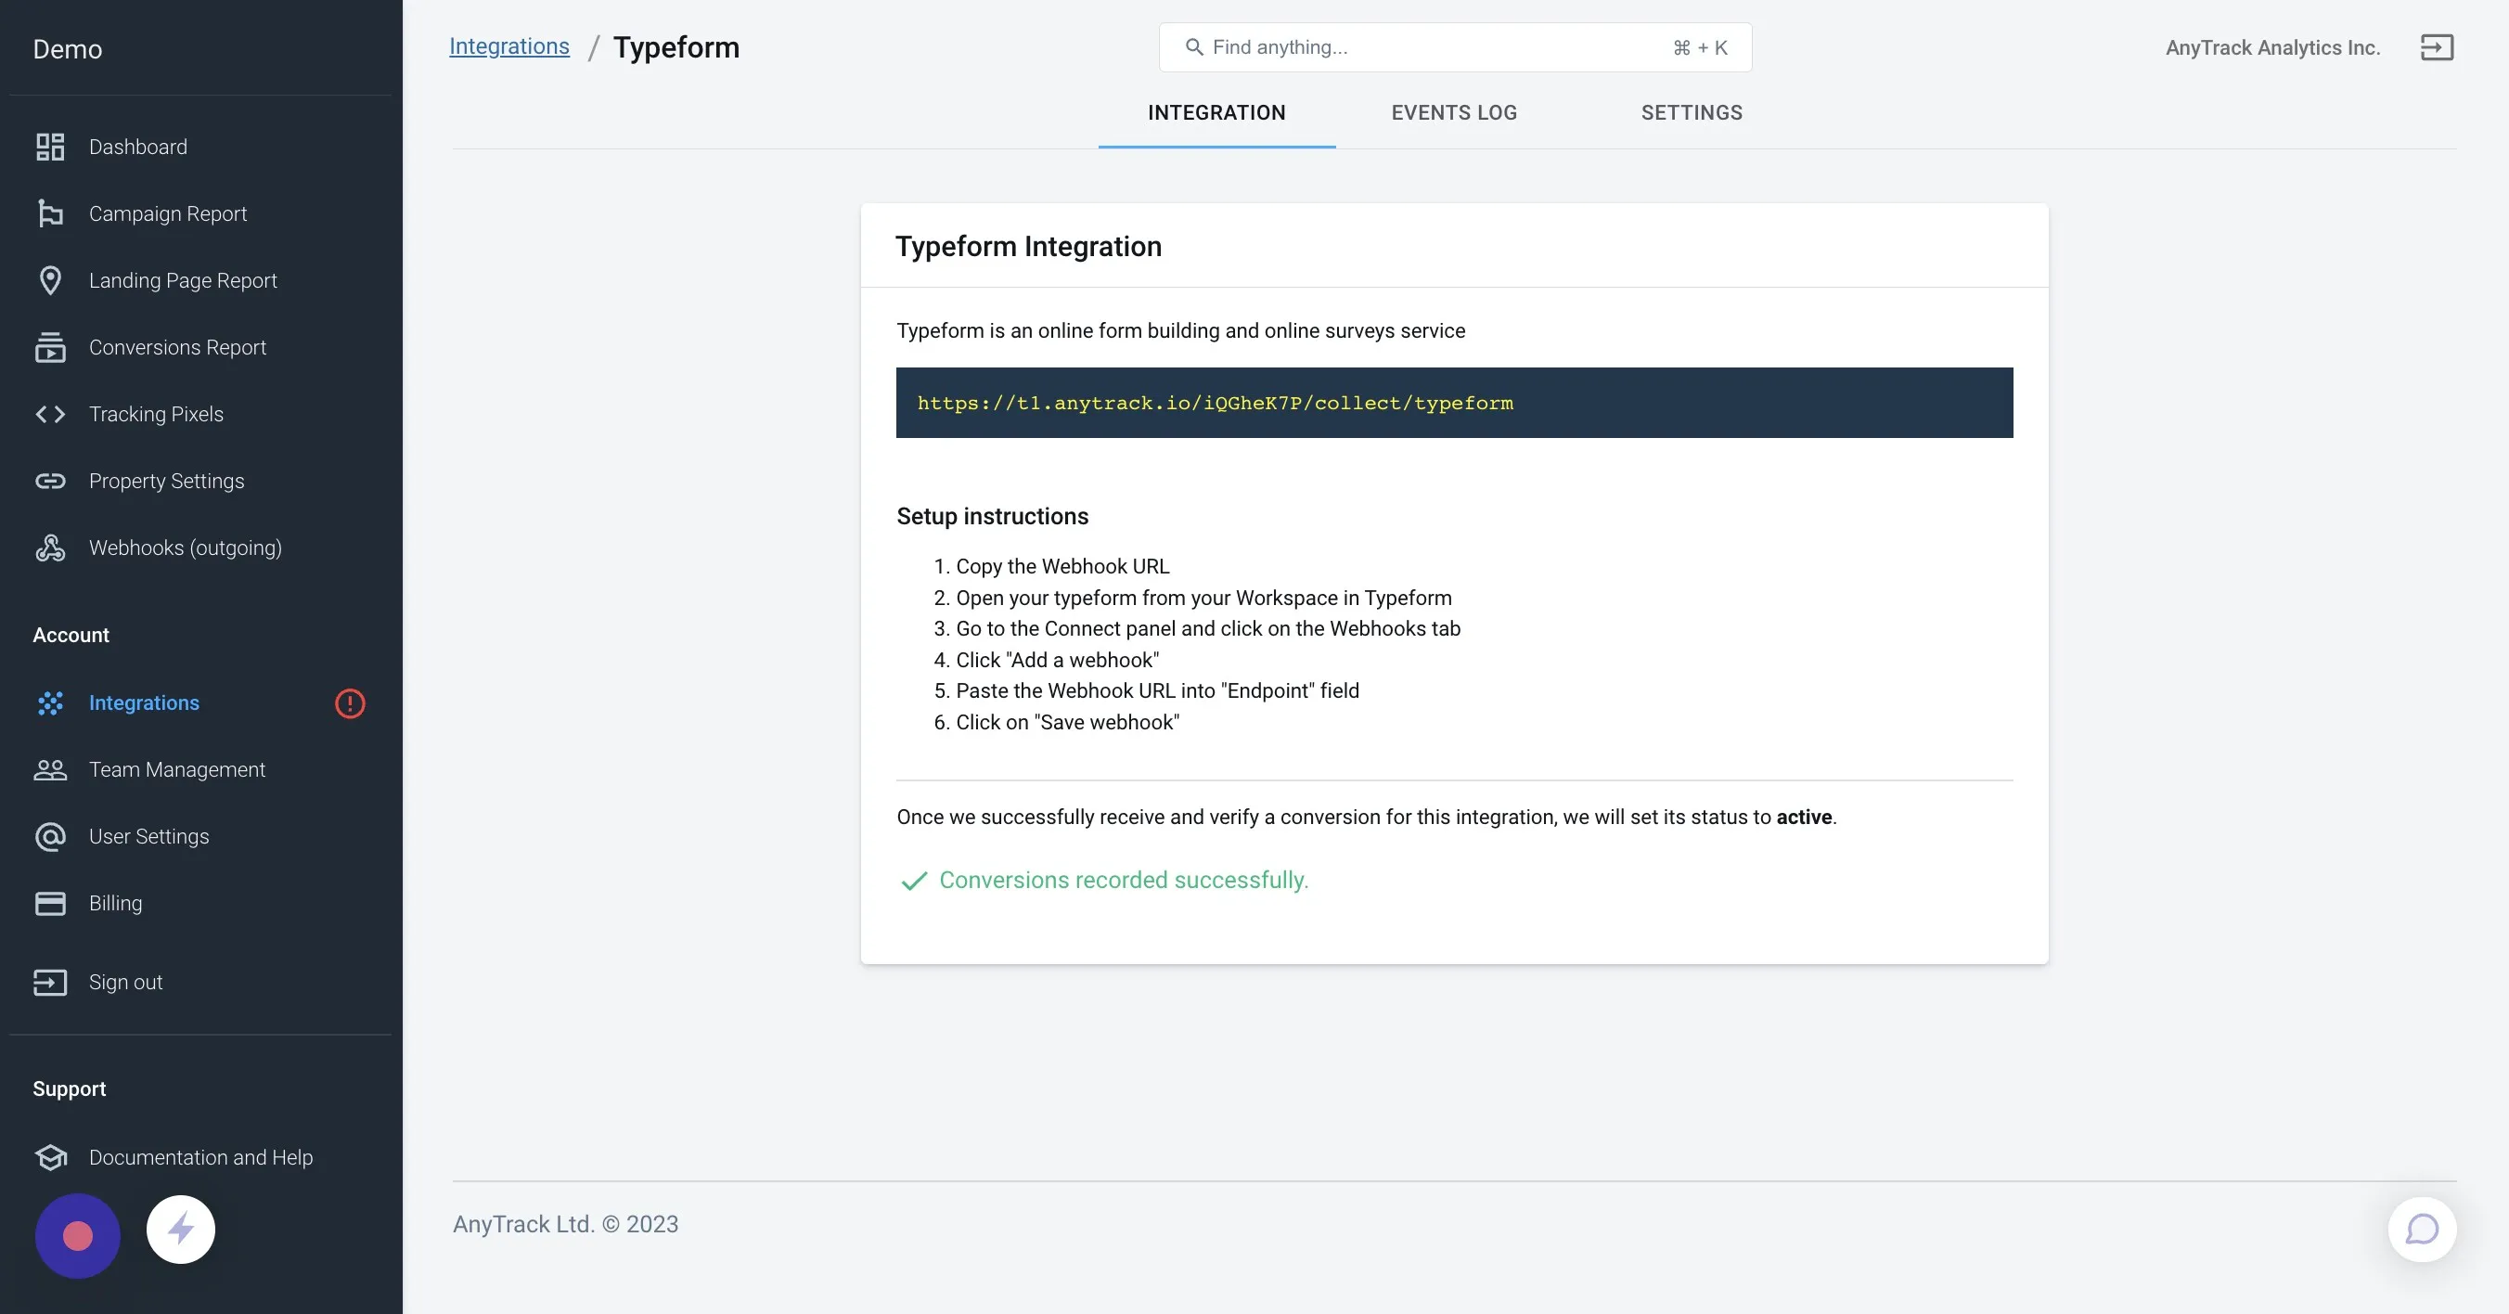Click step "Copy the Webhook URL"
Image resolution: width=2509 pixels, height=1314 pixels.
point(1061,567)
